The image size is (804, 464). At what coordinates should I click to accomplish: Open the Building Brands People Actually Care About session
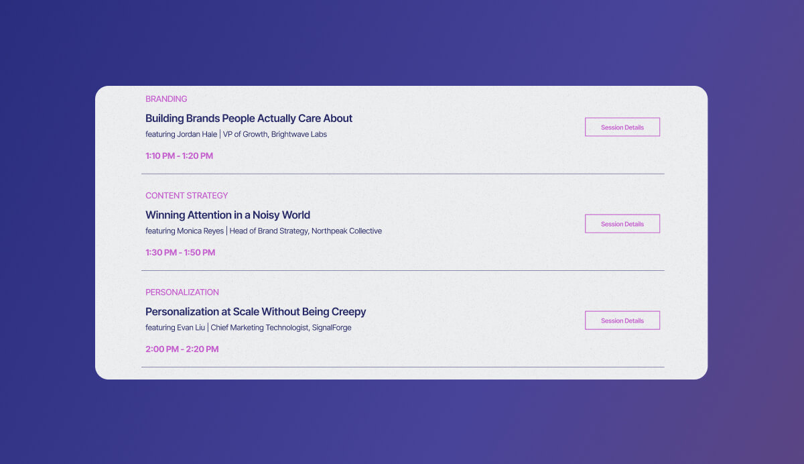tap(249, 118)
